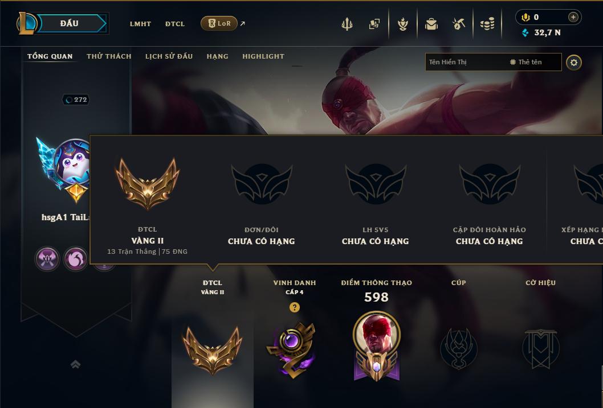
Task: Expand the profile banner chevron arrow
Action: pos(75,364)
